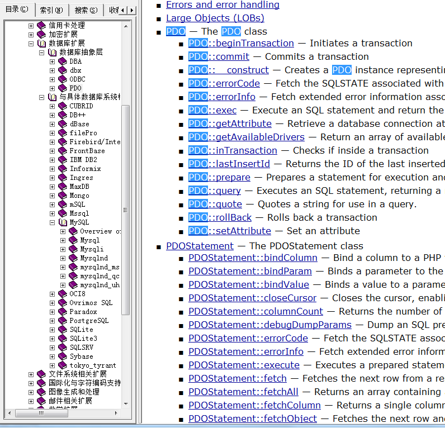This screenshot has width=445, height=428.
Task: Click the open book icon beside 数据库扩展
Action: 41,44
